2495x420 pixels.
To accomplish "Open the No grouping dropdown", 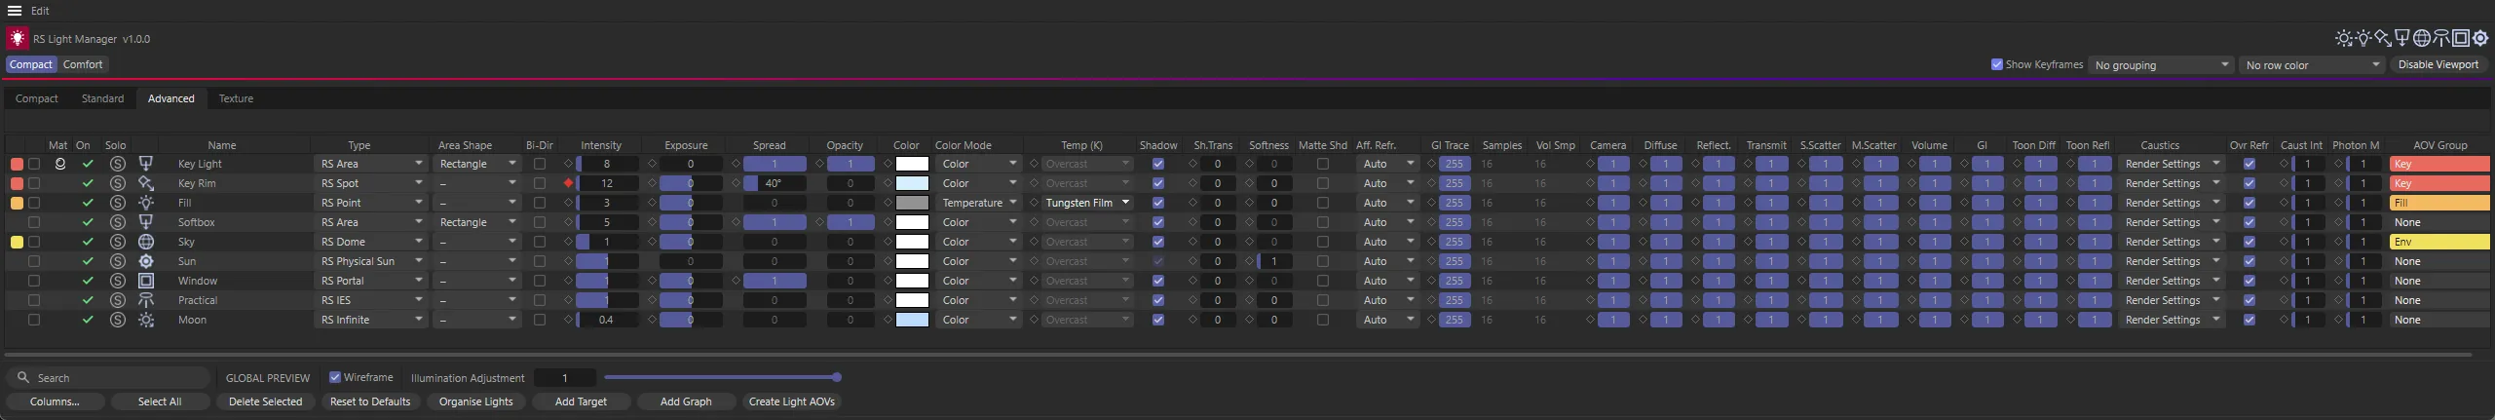I will (x=2162, y=65).
